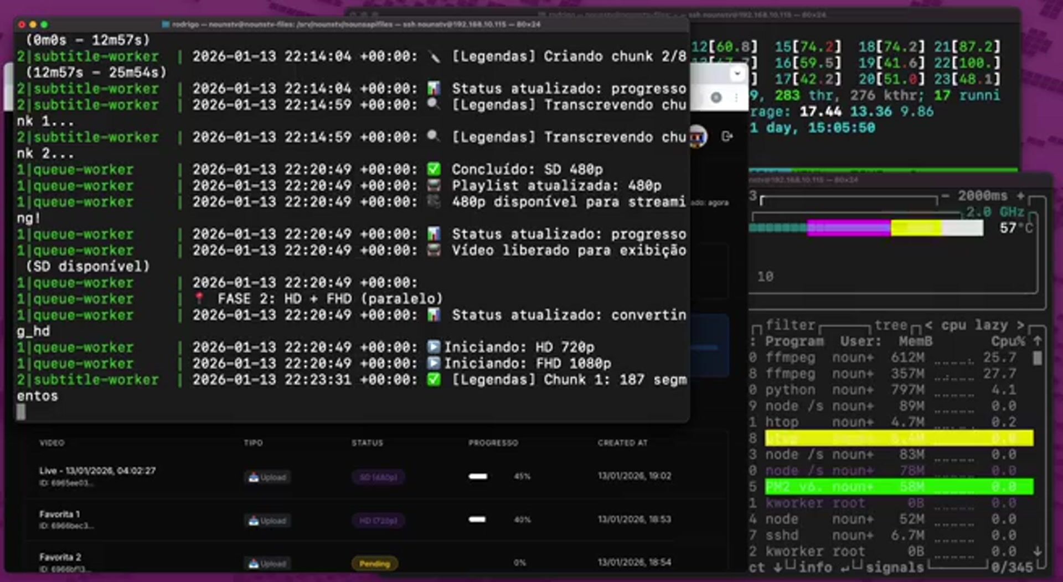The height and width of the screenshot is (582, 1063).
Task: Click the chart icon beside 'Status atualizado: convertin'
Action: click(x=434, y=315)
